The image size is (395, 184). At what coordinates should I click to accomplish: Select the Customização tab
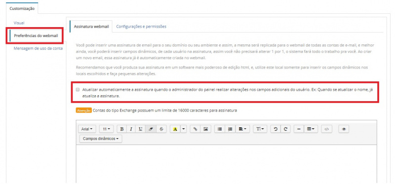[22, 8]
